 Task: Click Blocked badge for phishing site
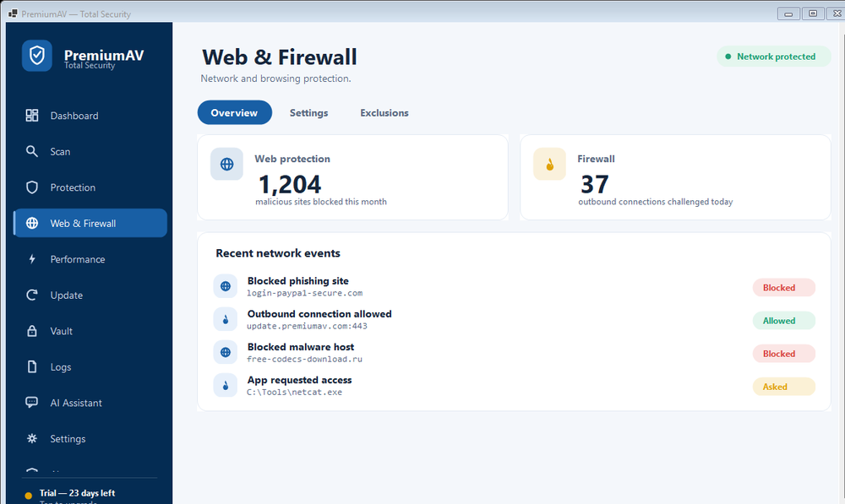coord(783,288)
